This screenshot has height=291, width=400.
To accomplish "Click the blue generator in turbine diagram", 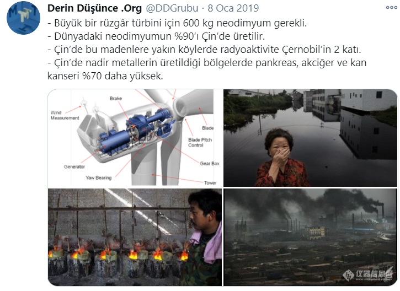I will point(116,144).
